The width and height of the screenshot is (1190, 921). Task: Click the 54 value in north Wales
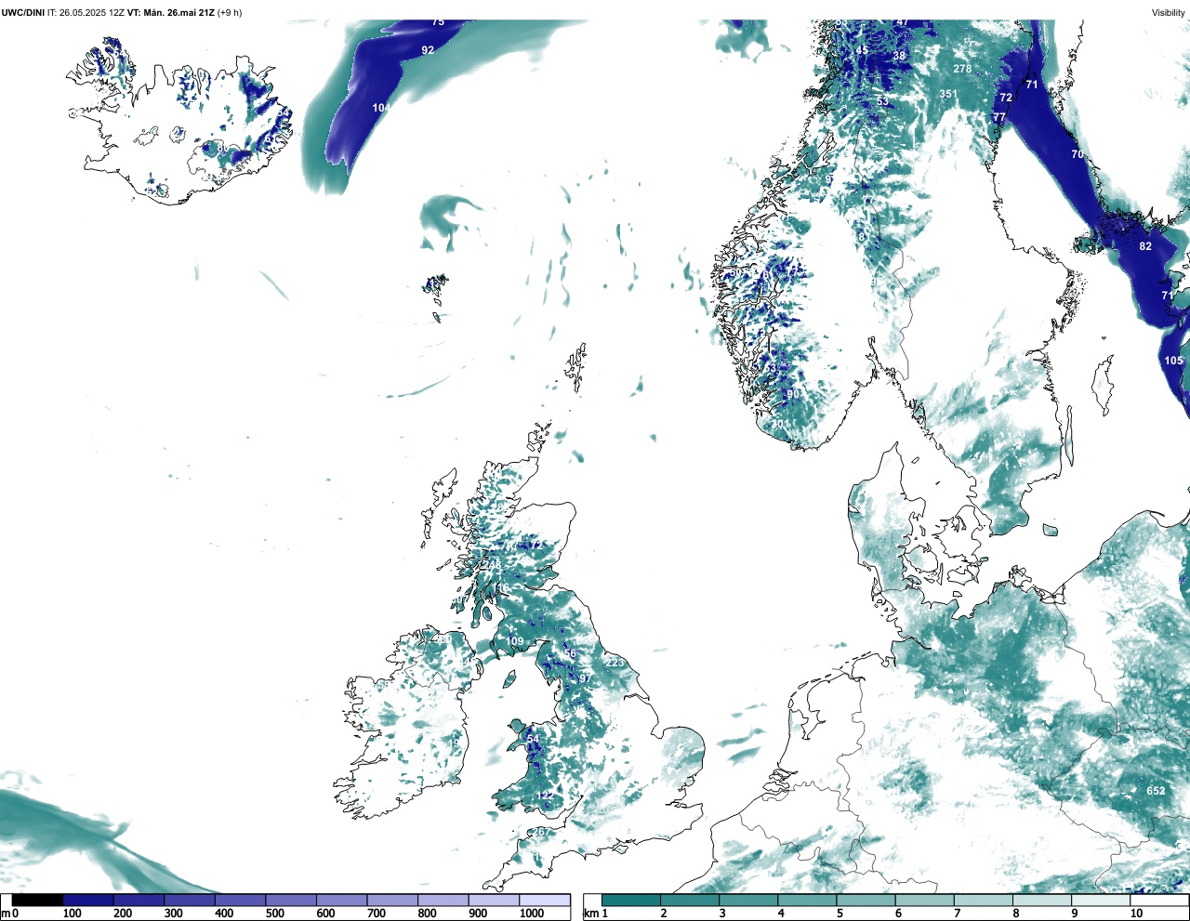point(533,740)
